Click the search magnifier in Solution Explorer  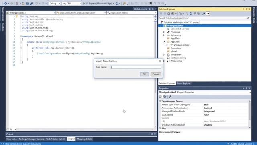coord(247,18)
